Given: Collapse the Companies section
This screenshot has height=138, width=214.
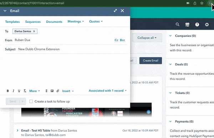Looking at the screenshot, I should (x=170, y=36).
